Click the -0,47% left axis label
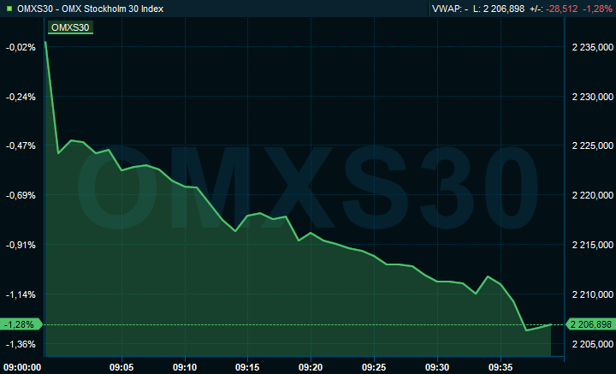This screenshot has height=374, width=616. pos(21,145)
